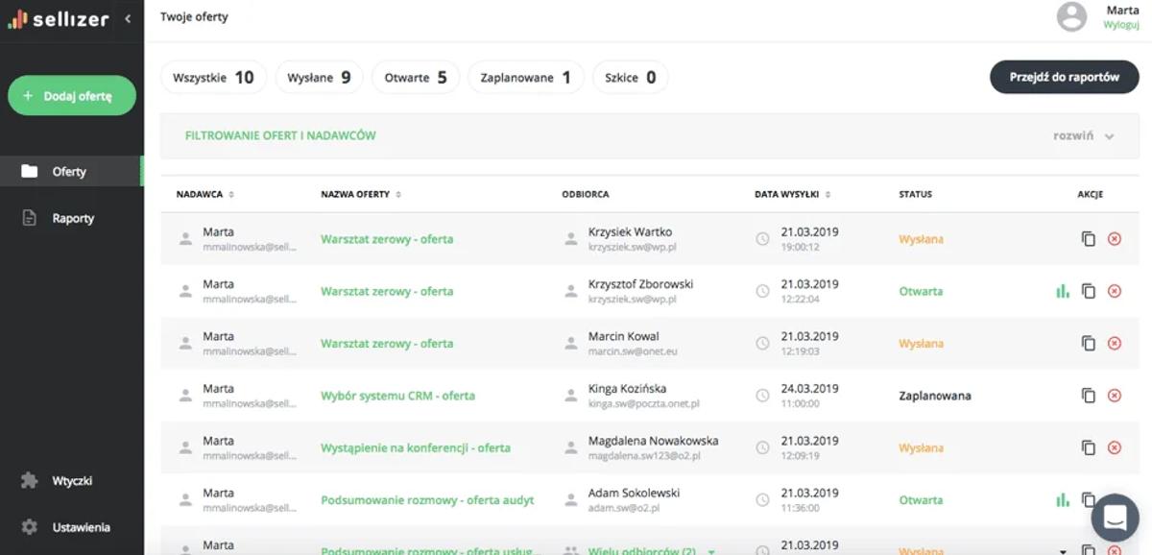Image resolution: width=1152 pixels, height=555 pixels.
Task: Click the puzzle icon next to Wtyczki
Action: click(30, 480)
